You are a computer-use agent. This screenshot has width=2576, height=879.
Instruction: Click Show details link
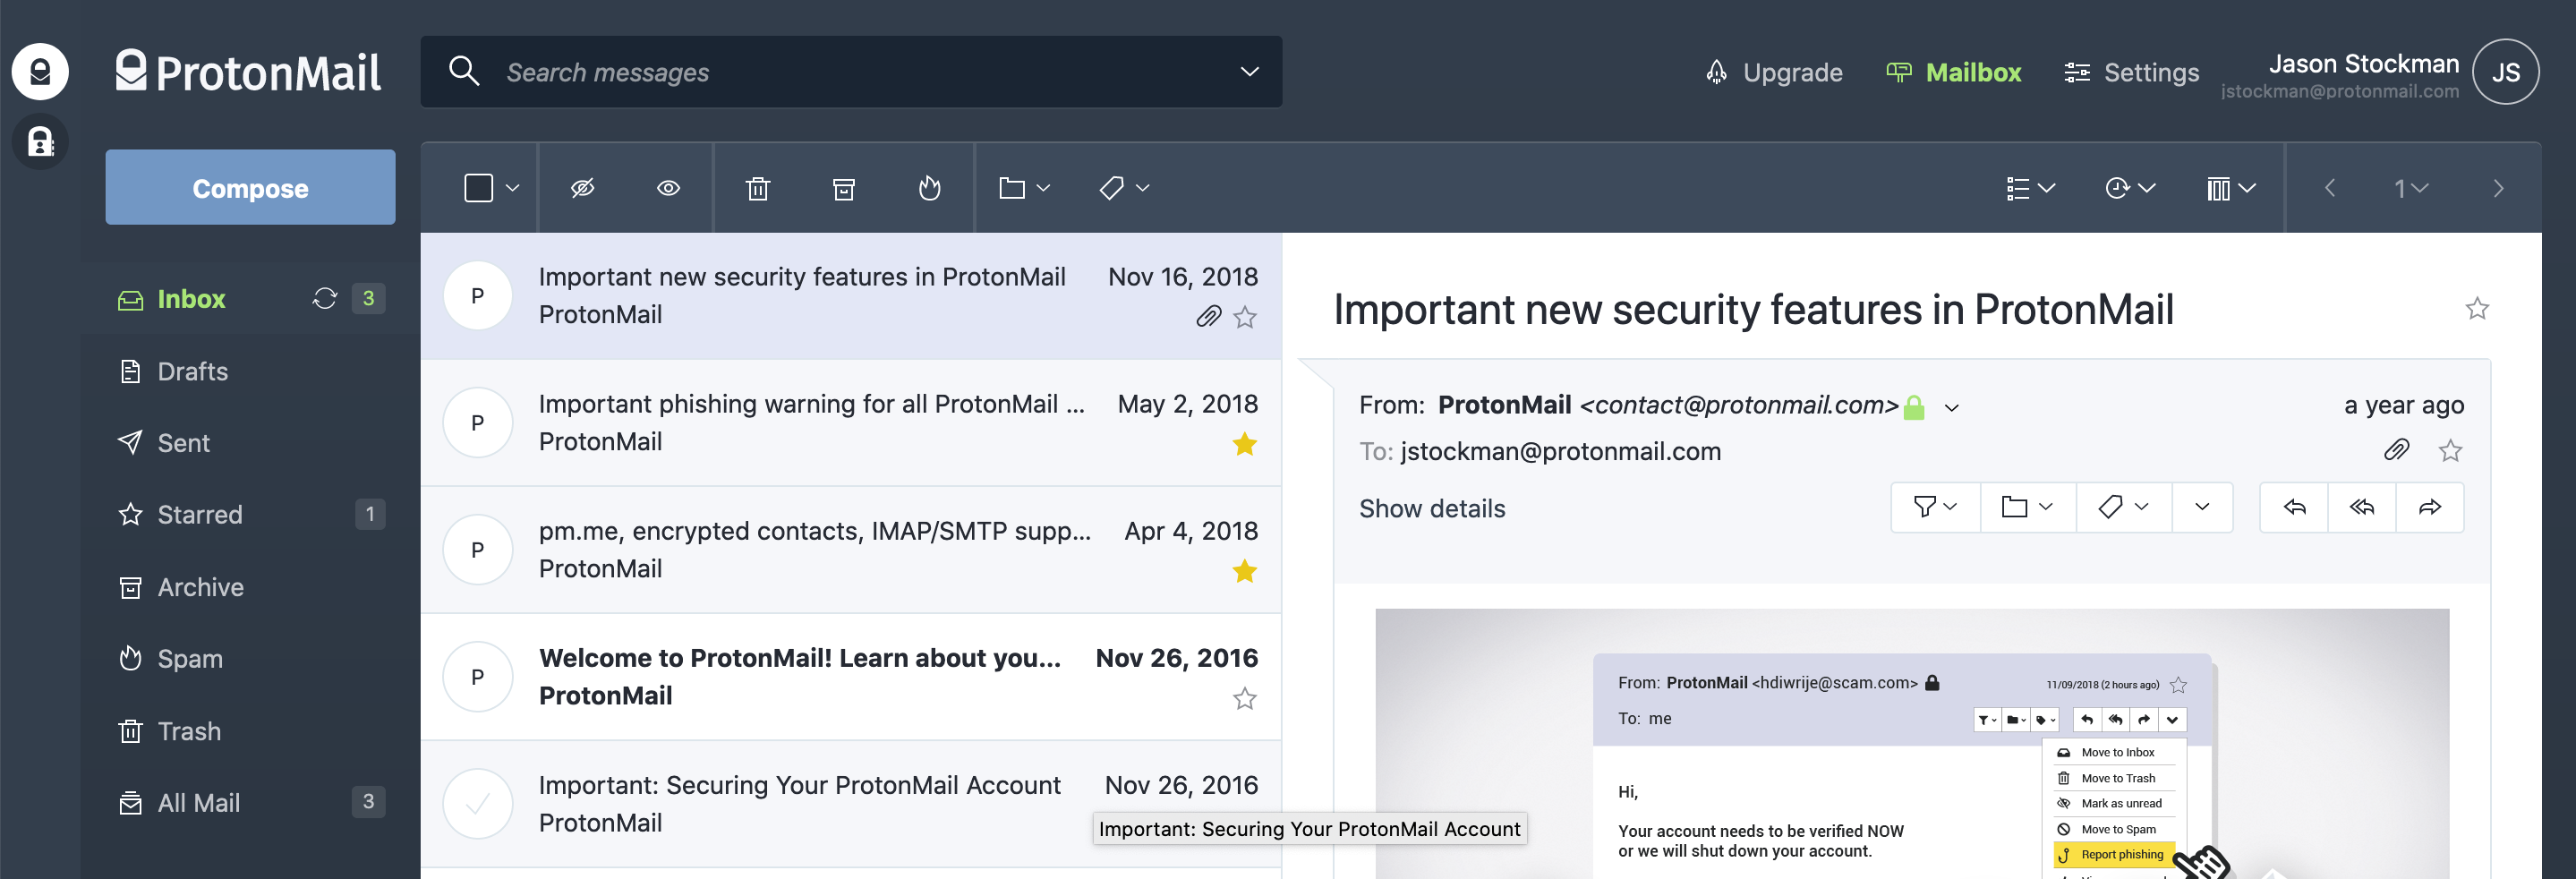pos(1432,508)
